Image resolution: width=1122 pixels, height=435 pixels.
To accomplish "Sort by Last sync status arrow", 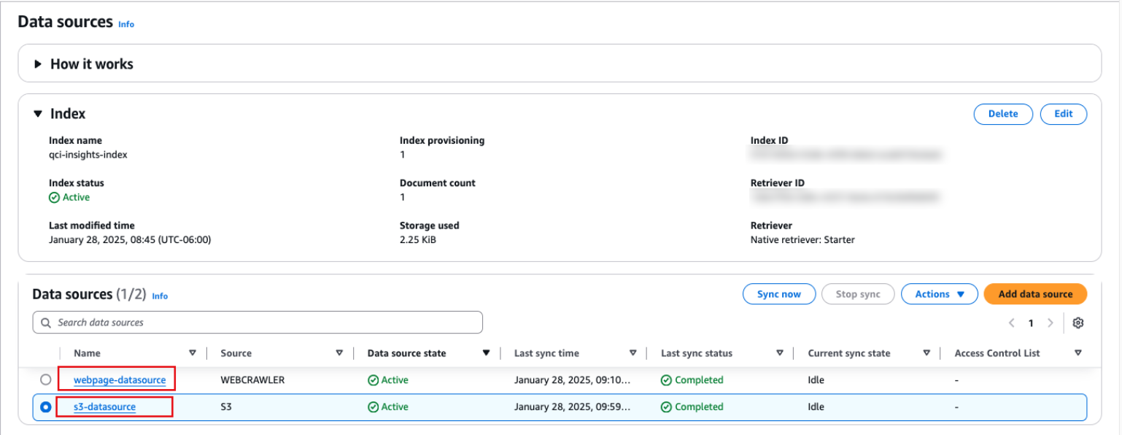I will [780, 353].
